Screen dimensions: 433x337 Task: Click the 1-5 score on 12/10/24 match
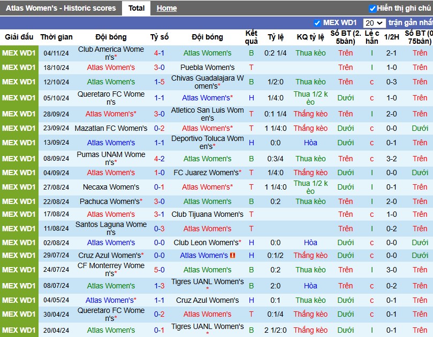click(x=159, y=82)
